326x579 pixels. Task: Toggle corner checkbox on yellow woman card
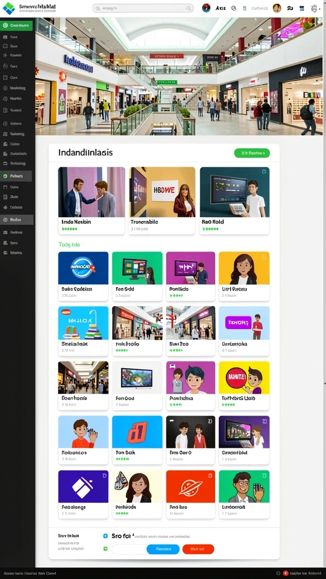(264, 257)
